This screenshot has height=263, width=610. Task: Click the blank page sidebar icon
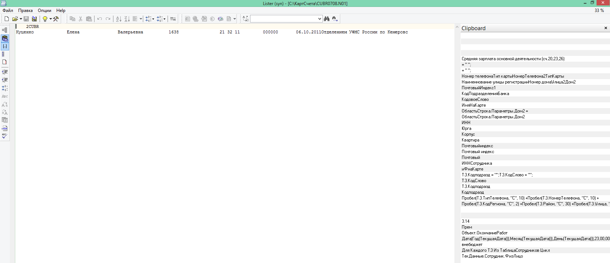pos(5,62)
